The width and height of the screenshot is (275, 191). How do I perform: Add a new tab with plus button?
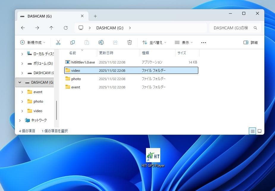point(95,16)
